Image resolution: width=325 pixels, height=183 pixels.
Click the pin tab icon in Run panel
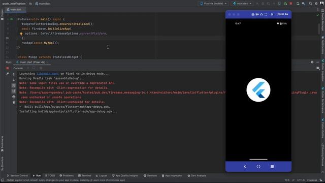pos(8,74)
